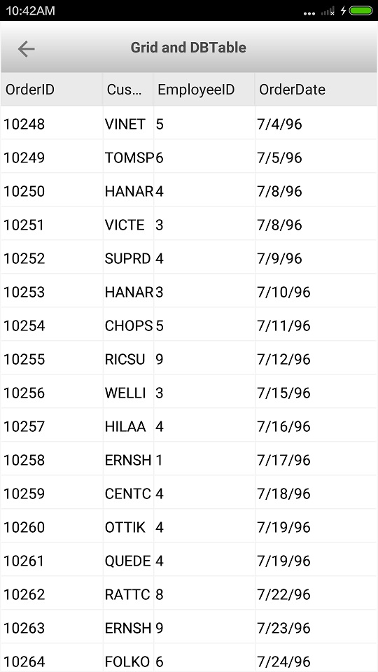Tap the signal strength icon
Viewport: 378px width, 672px height.
click(x=328, y=11)
